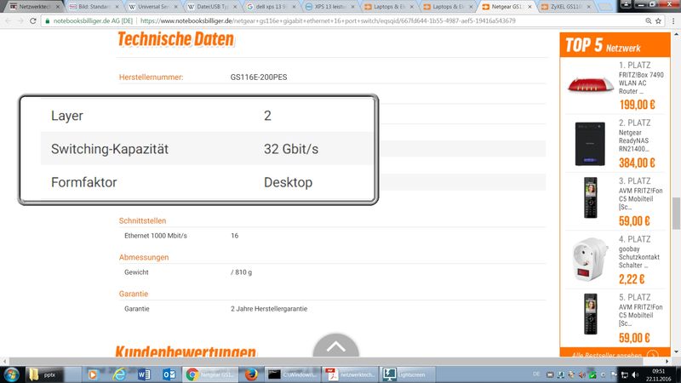681x383 pixels.
Task: Click the 2,22 € price
Action: (x=632, y=279)
